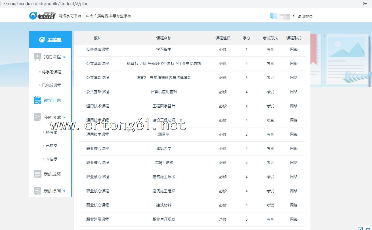Screen dimensions: 372x230
Task: Click the 我的考试 sidebar icon
Action: 37,117
